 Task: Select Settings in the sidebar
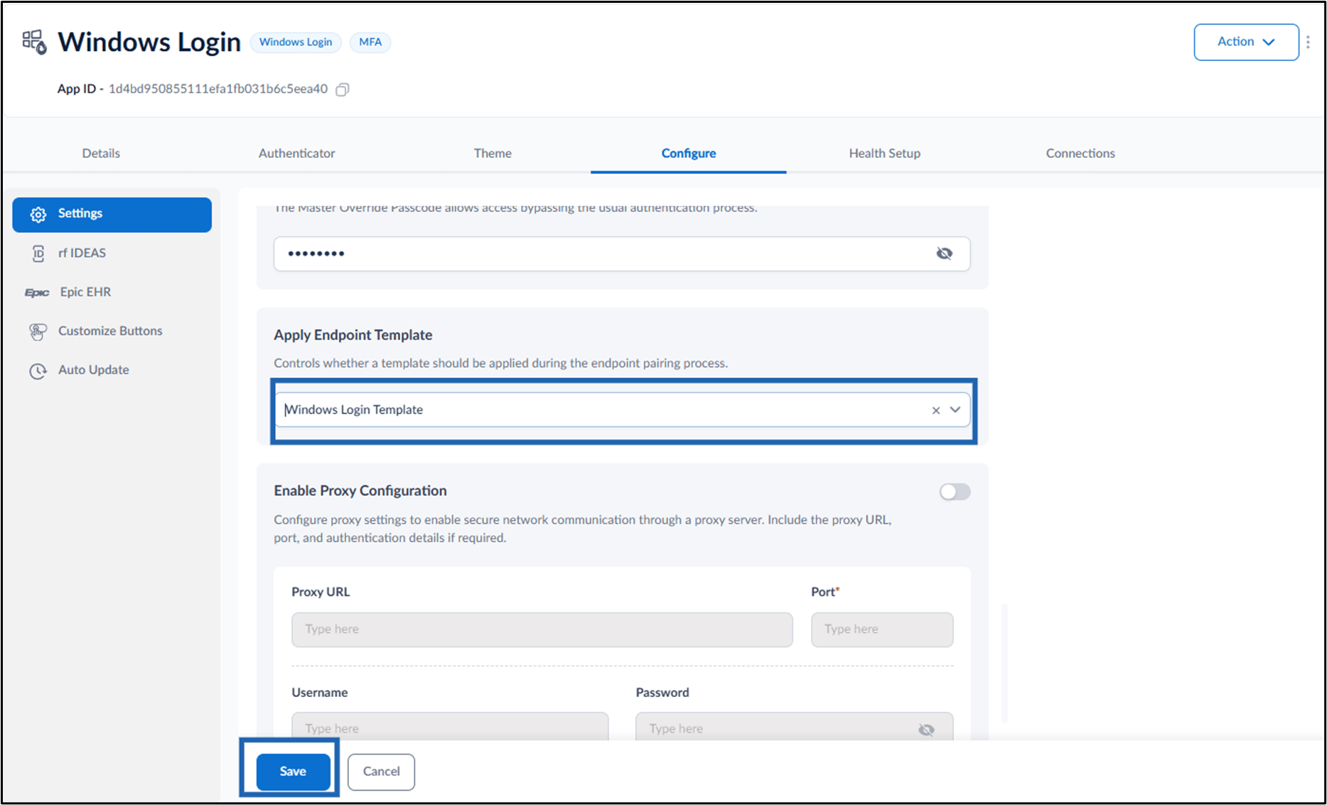112,215
